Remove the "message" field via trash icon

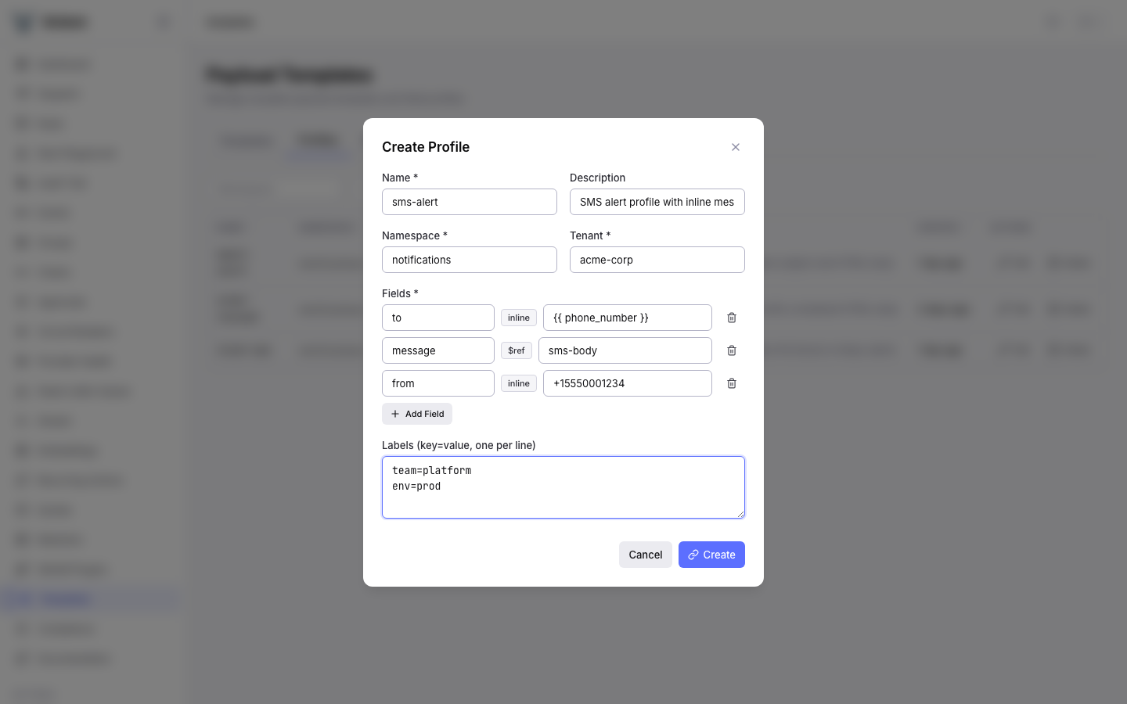731,350
